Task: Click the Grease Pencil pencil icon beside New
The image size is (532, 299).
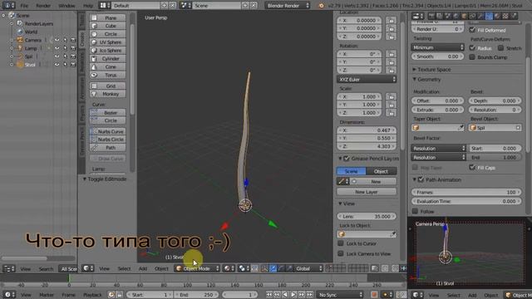Action: click(x=342, y=181)
